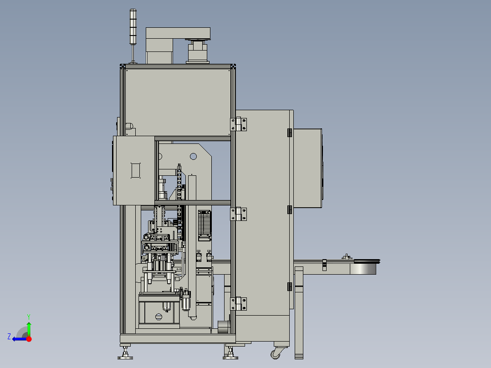Select the top door hinge on cabinet
Viewport: 491px width, 368px height.
pos(239,124)
